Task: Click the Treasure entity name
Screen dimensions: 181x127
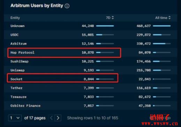Action: coord(18,97)
